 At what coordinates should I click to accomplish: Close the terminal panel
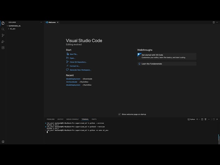point(217,119)
